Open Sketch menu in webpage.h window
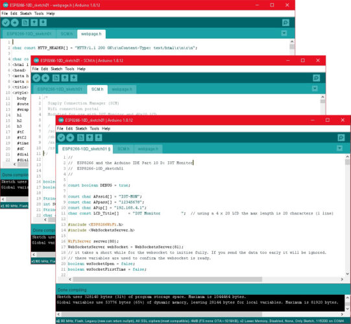Screen dimensions: 351x324 (26, 14)
